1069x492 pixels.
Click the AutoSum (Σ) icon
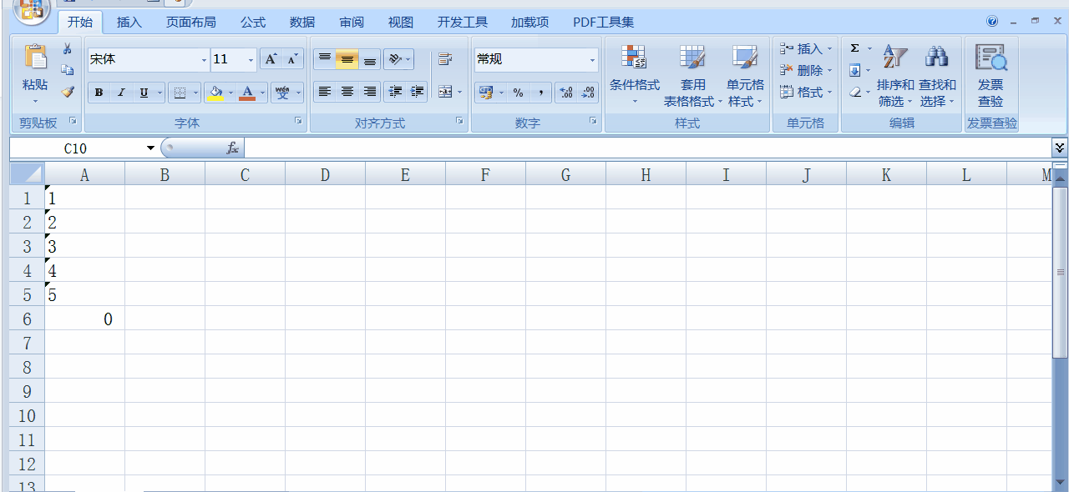pyautogui.click(x=854, y=48)
